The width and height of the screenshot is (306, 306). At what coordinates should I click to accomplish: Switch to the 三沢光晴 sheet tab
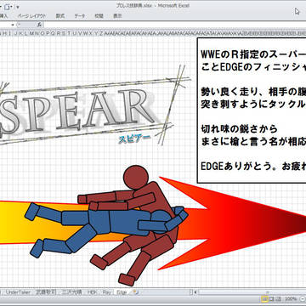(71, 292)
